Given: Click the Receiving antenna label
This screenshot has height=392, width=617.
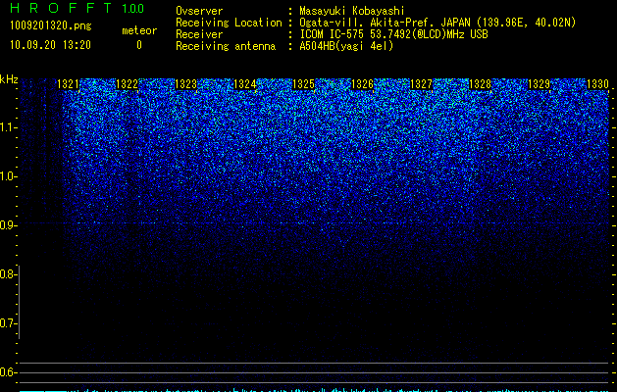Looking at the screenshot, I should coord(226,46).
